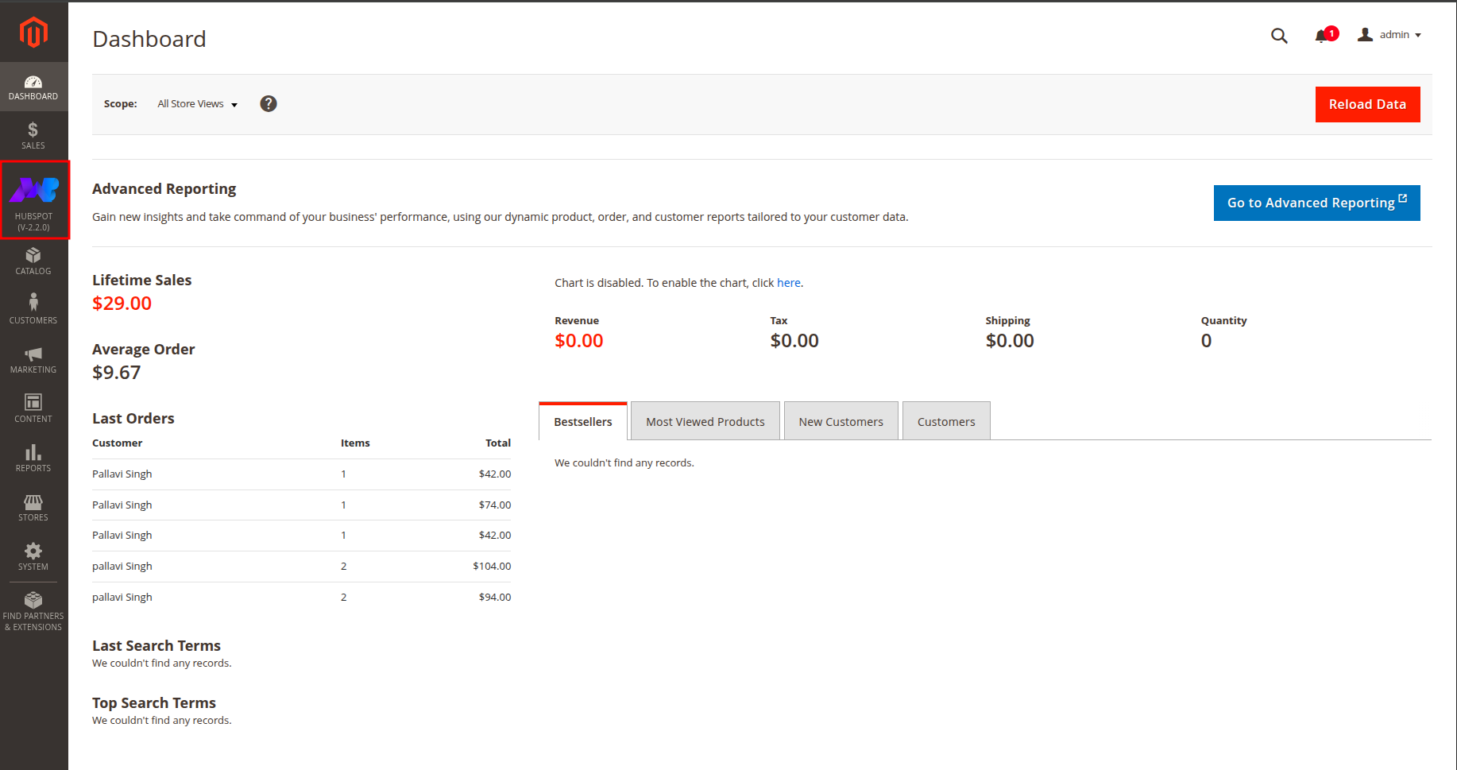Open the $104.00 order row

301,567
